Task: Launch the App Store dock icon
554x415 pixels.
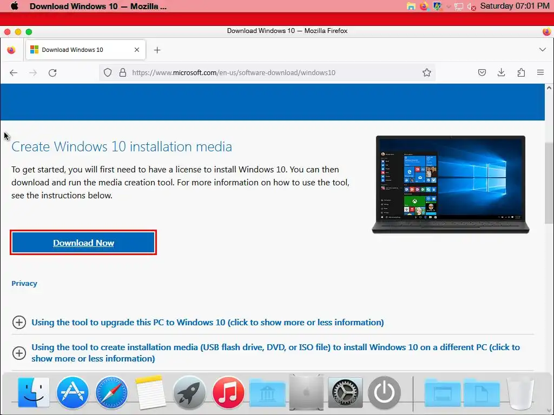Action: (72, 392)
